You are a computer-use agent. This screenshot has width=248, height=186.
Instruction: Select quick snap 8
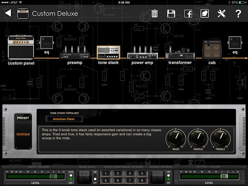tap(142, 180)
